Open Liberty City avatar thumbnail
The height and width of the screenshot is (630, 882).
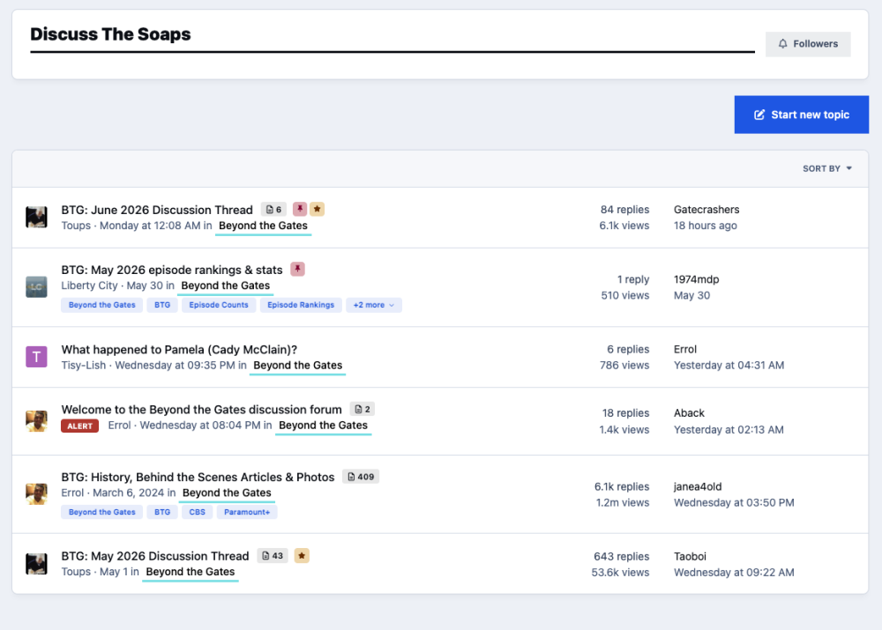[36, 286]
